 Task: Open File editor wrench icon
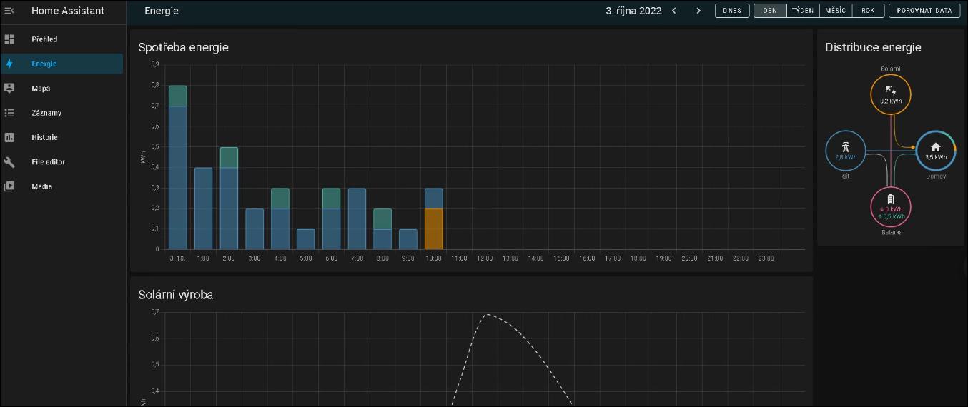pos(10,162)
